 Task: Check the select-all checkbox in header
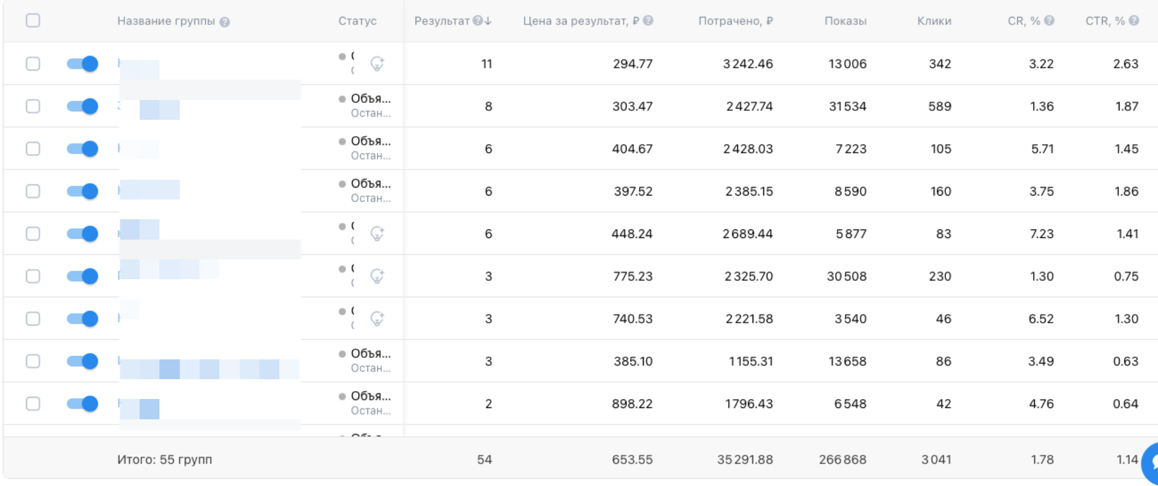33,21
